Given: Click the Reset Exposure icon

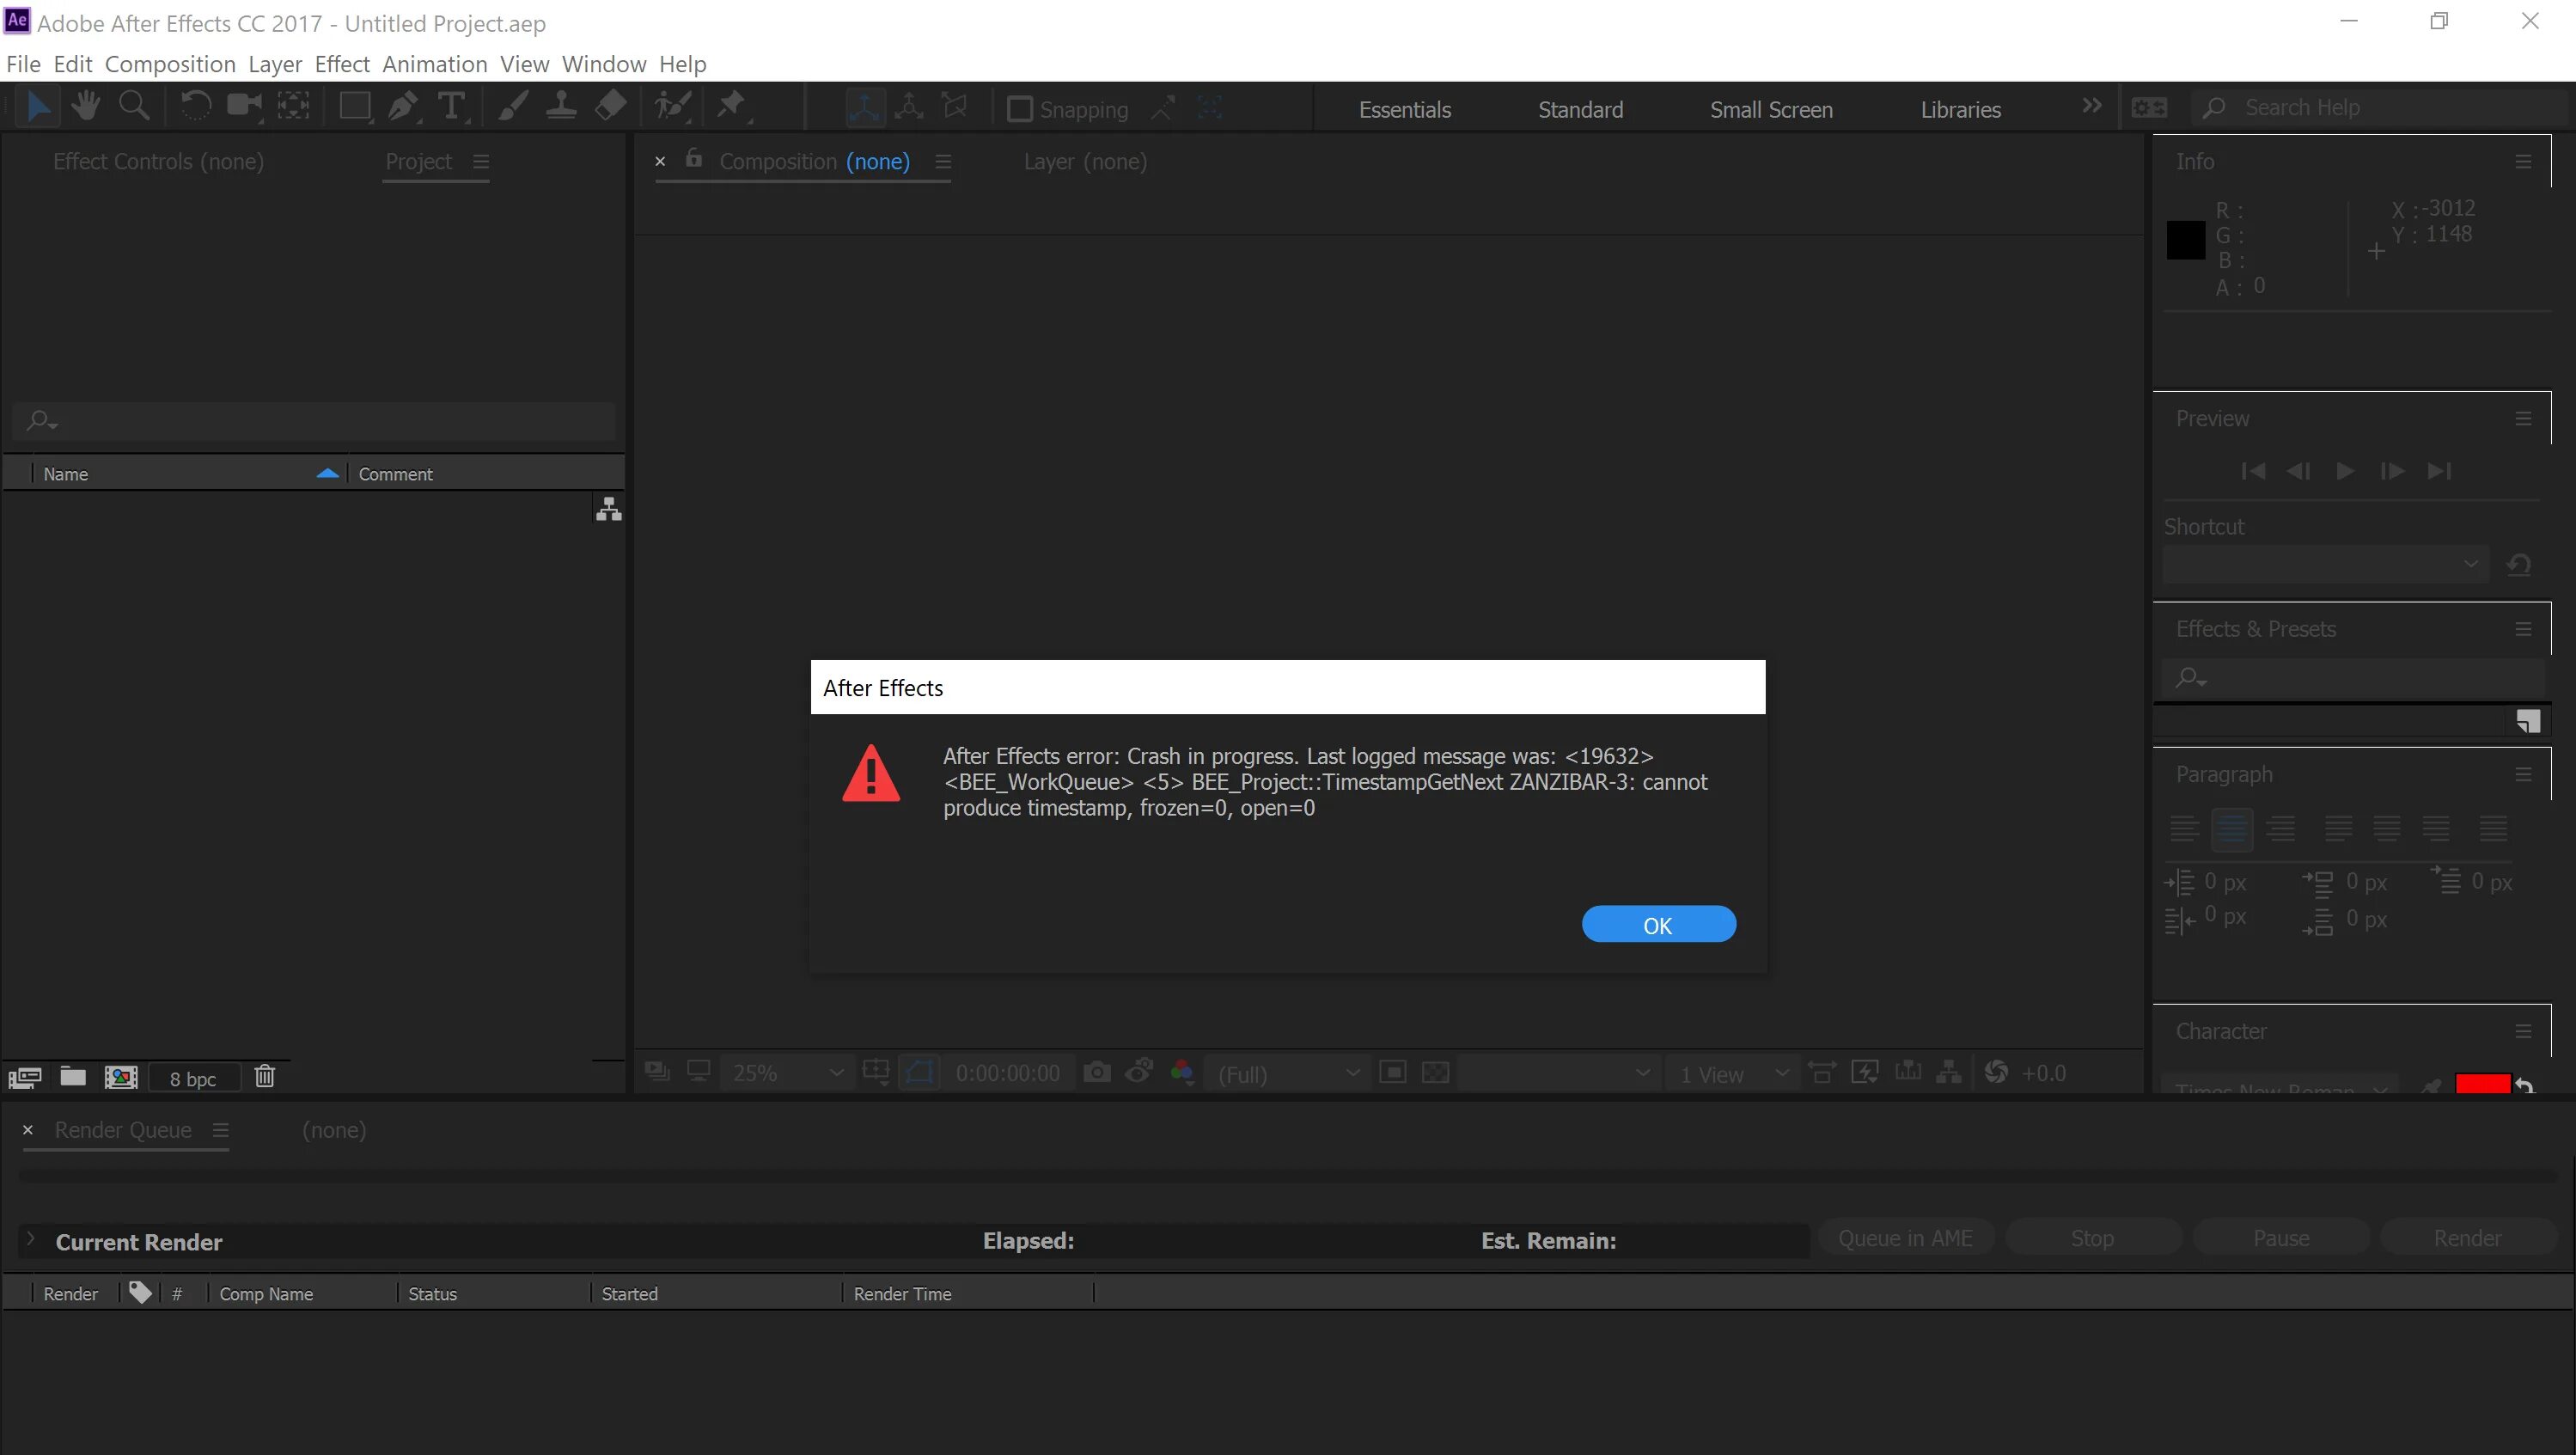Looking at the screenshot, I should 1996,1072.
